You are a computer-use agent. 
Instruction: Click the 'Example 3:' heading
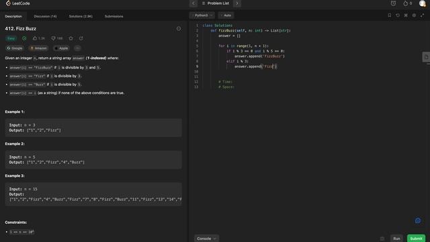pyautogui.click(x=15, y=175)
